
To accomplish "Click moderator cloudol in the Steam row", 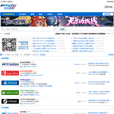I will click(33, 104).
